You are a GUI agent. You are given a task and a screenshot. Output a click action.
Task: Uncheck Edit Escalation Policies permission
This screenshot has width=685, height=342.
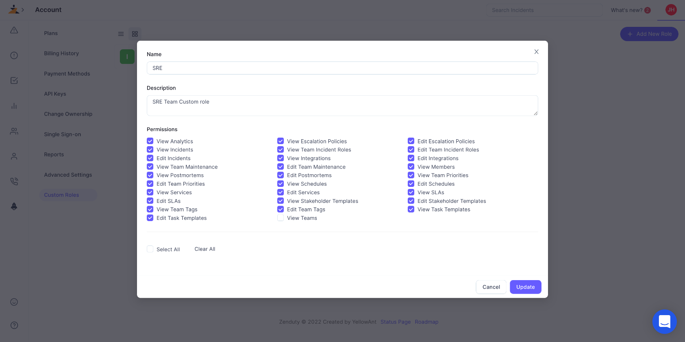411,141
